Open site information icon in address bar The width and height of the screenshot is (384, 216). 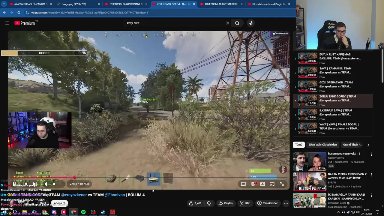[x=27, y=13]
